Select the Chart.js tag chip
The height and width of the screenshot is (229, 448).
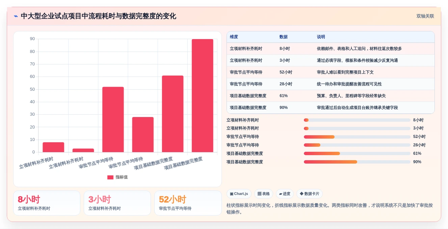[239, 194]
